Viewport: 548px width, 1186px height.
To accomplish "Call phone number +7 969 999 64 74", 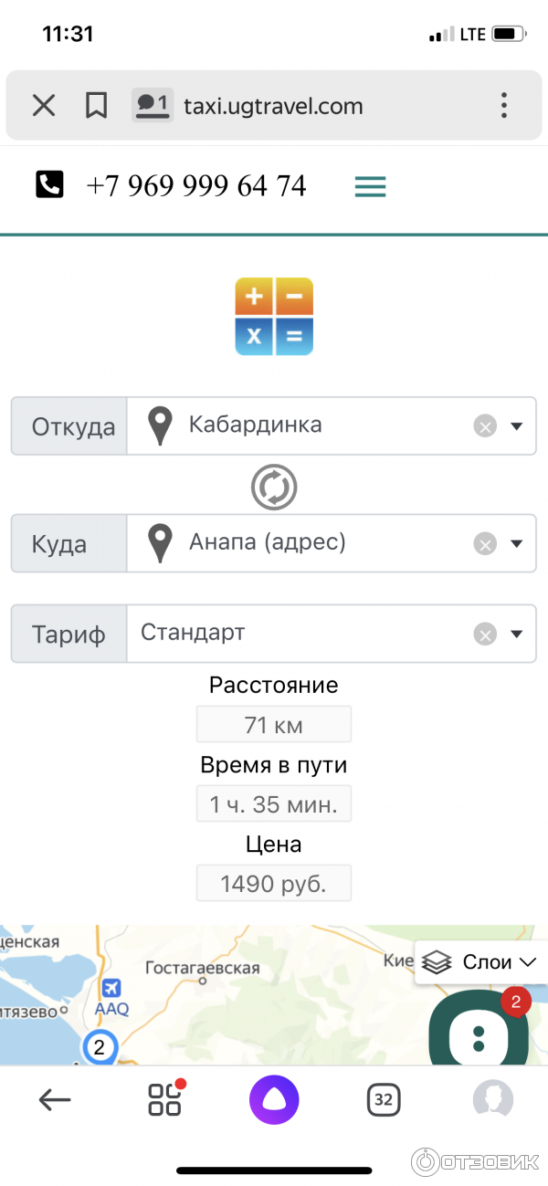I will [x=196, y=186].
